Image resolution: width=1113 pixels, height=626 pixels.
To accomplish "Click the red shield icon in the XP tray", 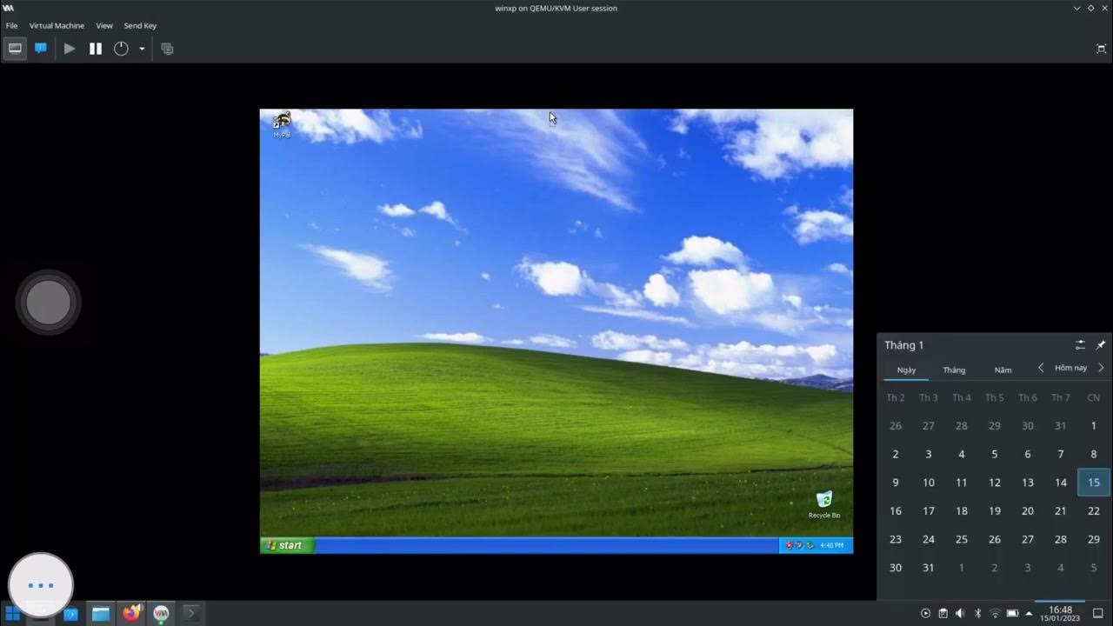I will pos(790,545).
